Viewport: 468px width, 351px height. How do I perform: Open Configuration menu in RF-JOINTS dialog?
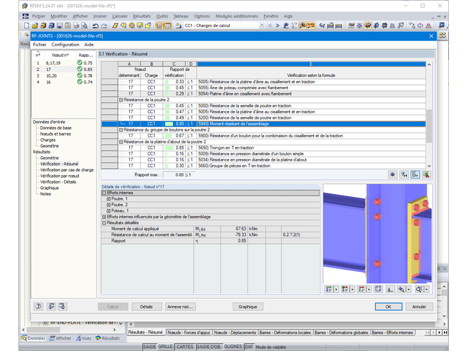pos(65,44)
